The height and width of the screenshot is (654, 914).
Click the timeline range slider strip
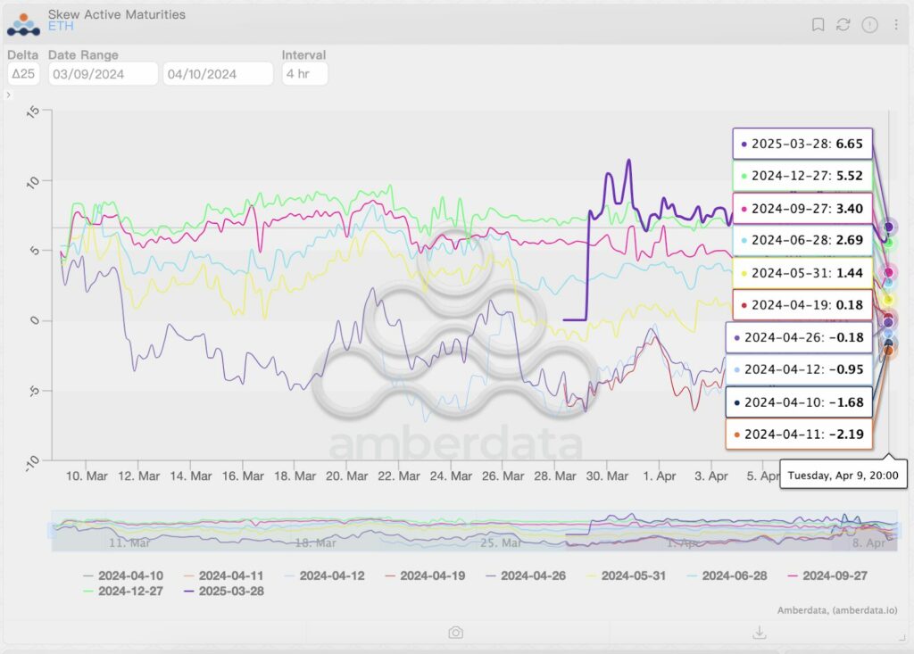464,528
